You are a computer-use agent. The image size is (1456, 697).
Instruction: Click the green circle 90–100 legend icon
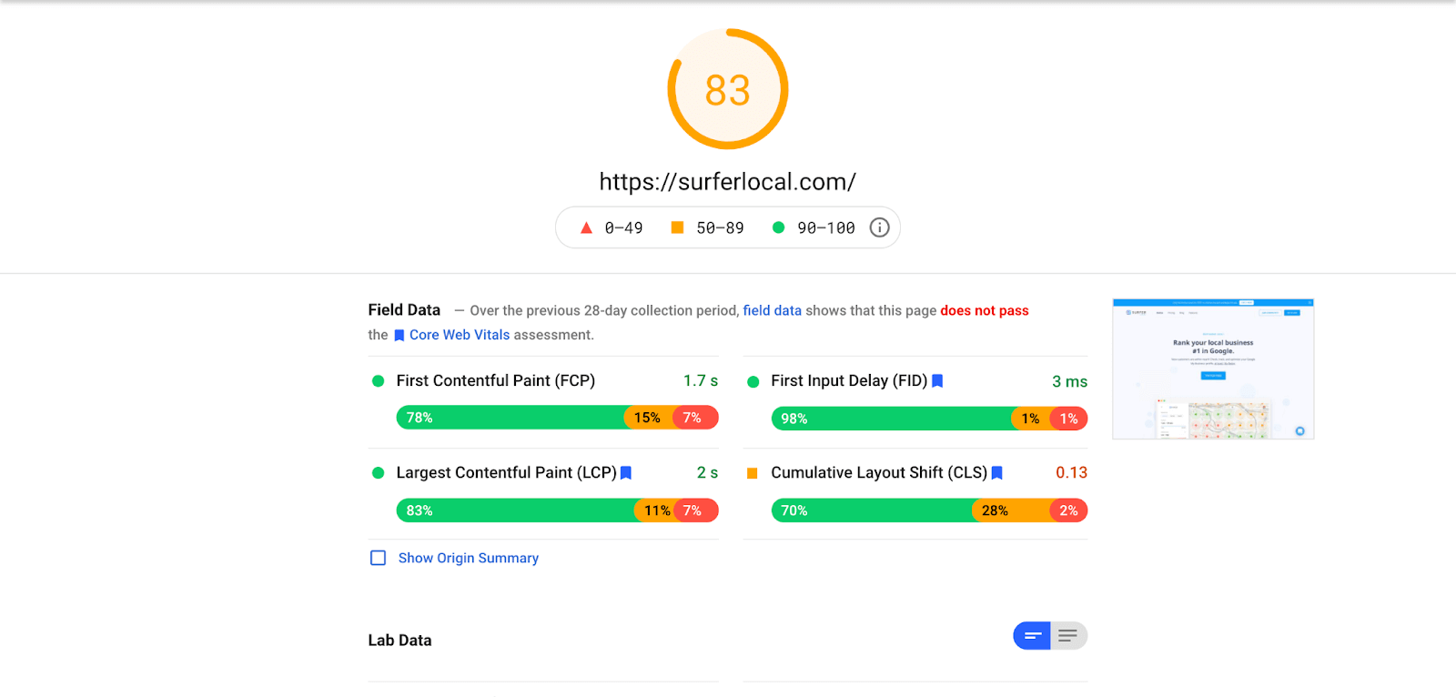tap(778, 227)
